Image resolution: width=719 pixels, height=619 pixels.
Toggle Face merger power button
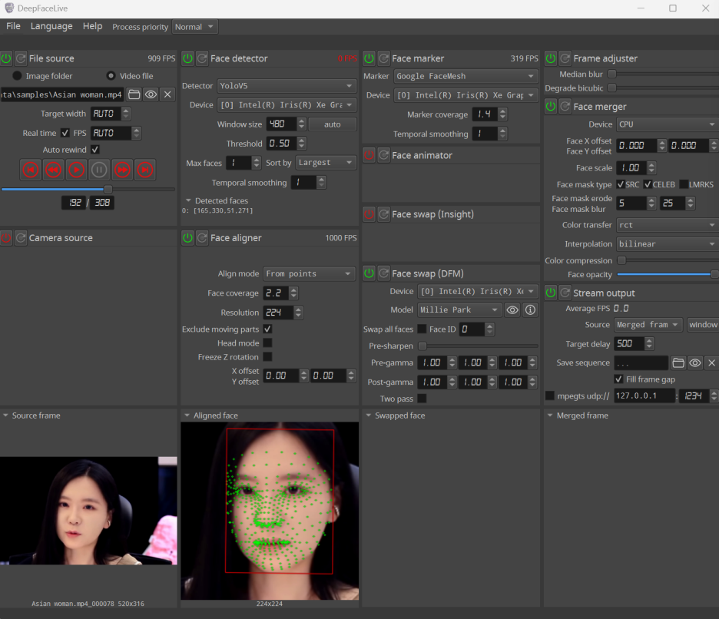[x=551, y=107]
